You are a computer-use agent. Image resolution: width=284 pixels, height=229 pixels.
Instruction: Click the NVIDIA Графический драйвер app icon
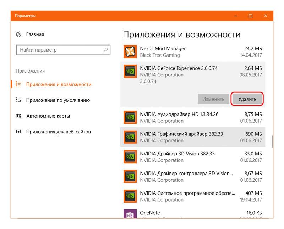pos(130,137)
